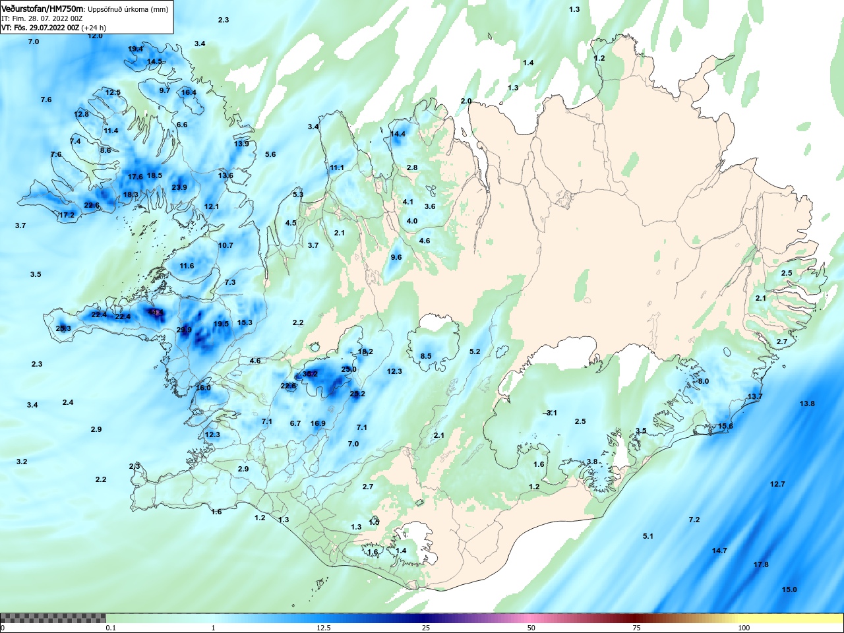Click the 5.2 precipitation value
The height and width of the screenshot is (633, 844).
(475, 351)
